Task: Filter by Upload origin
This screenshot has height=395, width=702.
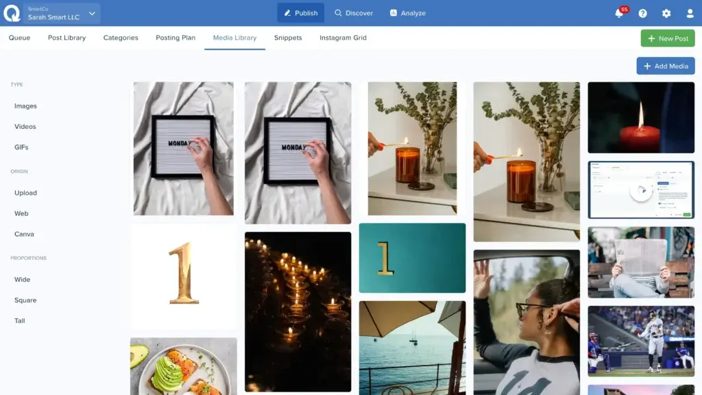Action: coord(25,193)
